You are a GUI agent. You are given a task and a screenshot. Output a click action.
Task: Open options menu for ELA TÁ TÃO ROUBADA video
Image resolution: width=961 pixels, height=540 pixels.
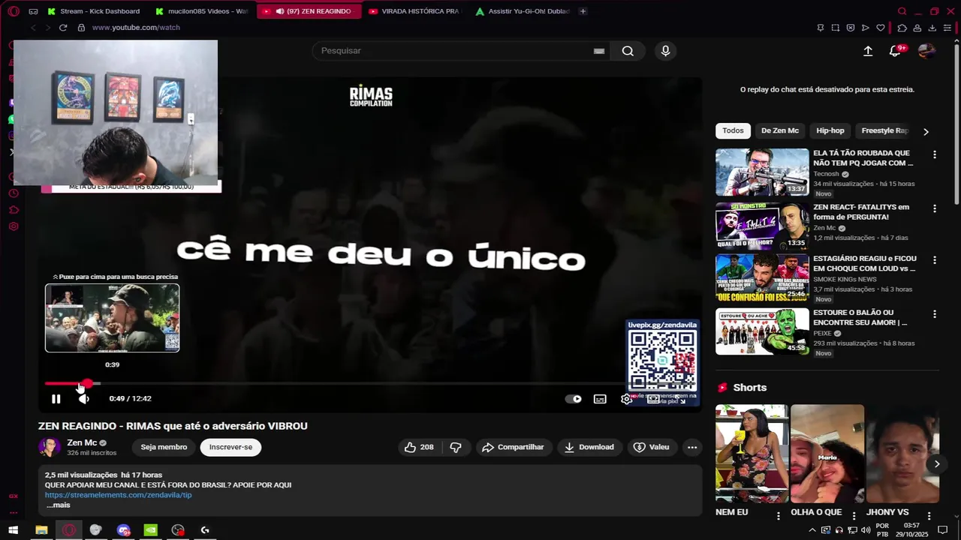(935, 154)
